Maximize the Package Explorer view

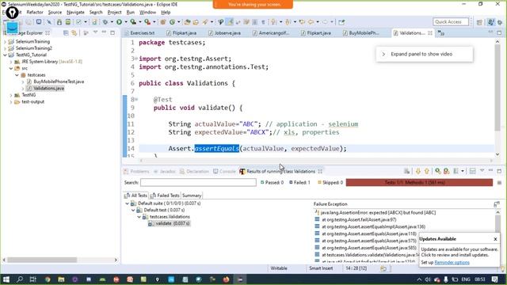[x=112, y=32]
